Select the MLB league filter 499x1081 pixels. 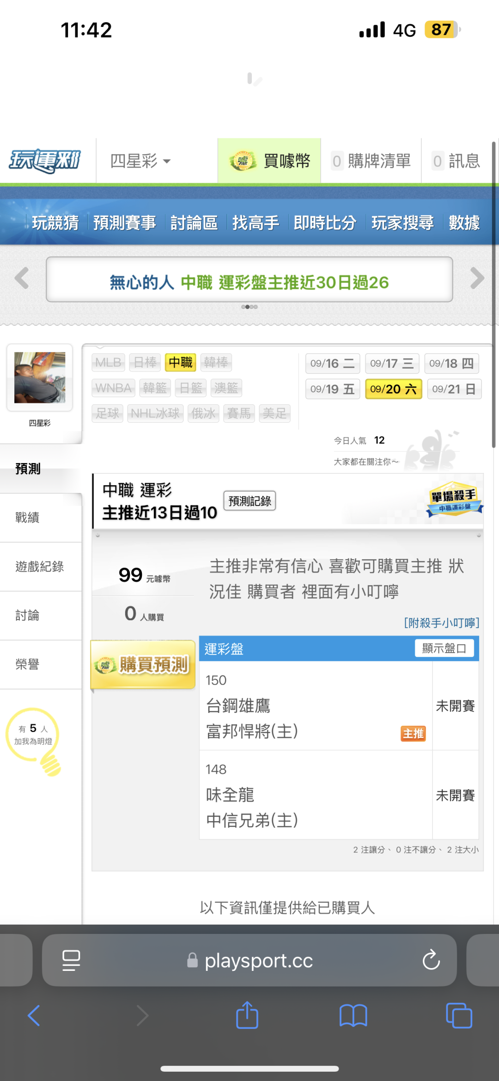click(x=109, y=362)
